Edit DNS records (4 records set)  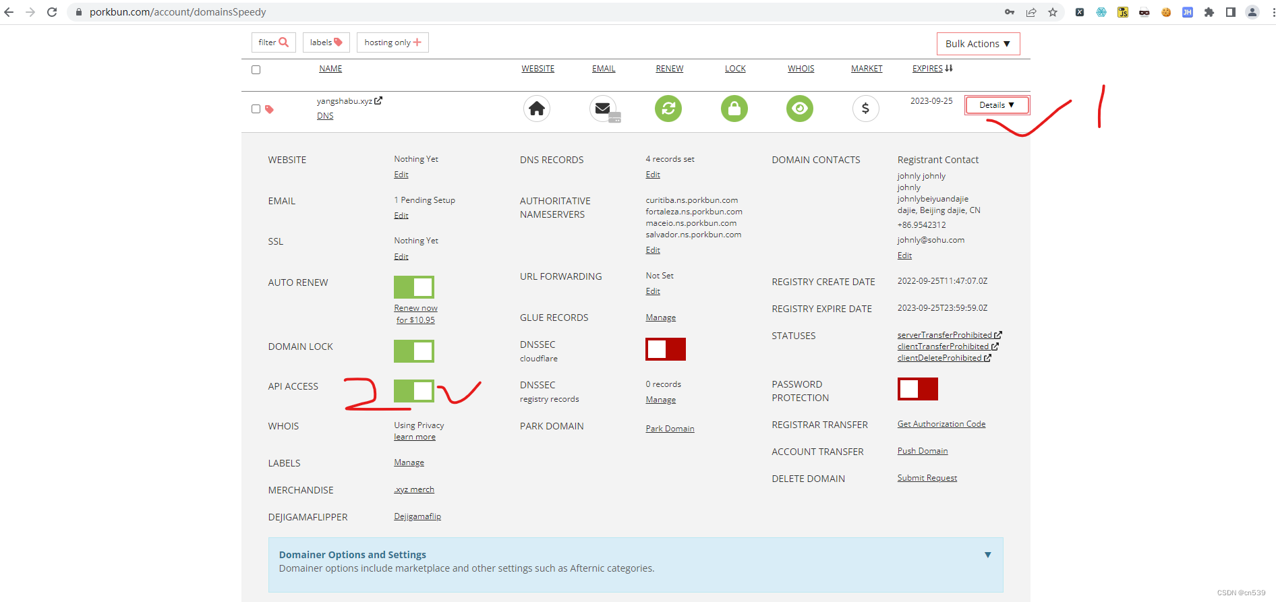tap(653, 175)
